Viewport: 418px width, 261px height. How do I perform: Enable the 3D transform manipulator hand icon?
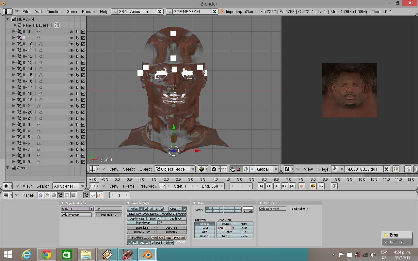[232, 169]
